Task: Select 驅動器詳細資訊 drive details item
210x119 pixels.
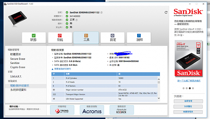Action: 20,86
